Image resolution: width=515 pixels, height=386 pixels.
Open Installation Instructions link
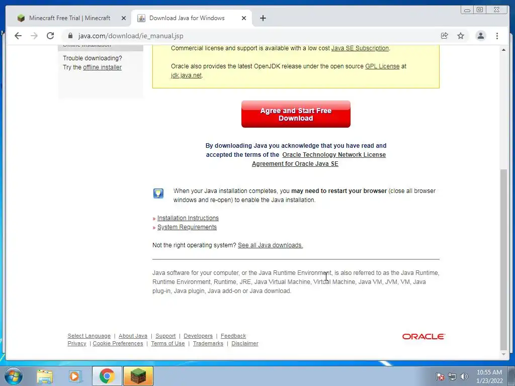pos(188,218)
